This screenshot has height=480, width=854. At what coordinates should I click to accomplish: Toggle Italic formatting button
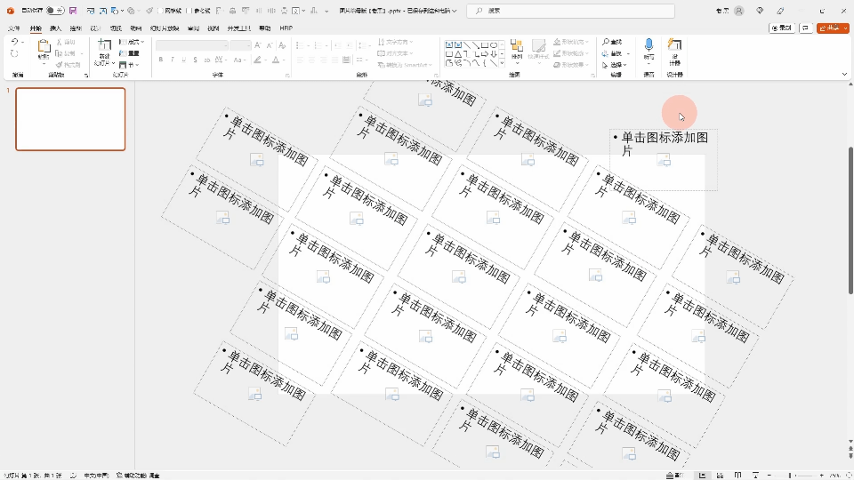[x=173, y=60]
